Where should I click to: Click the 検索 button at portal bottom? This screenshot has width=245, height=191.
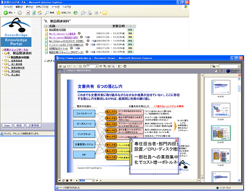[19, 125]
